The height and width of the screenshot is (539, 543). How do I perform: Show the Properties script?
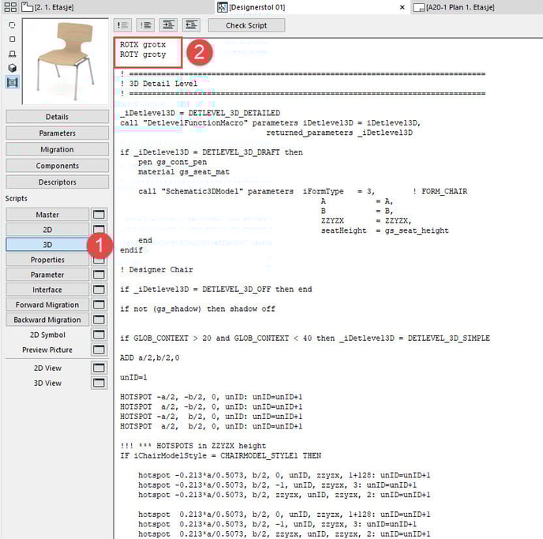tap(47, 260)
